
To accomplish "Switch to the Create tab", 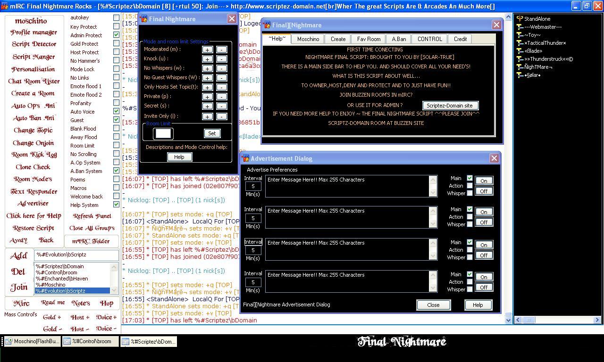I will [x=338, y=39].
